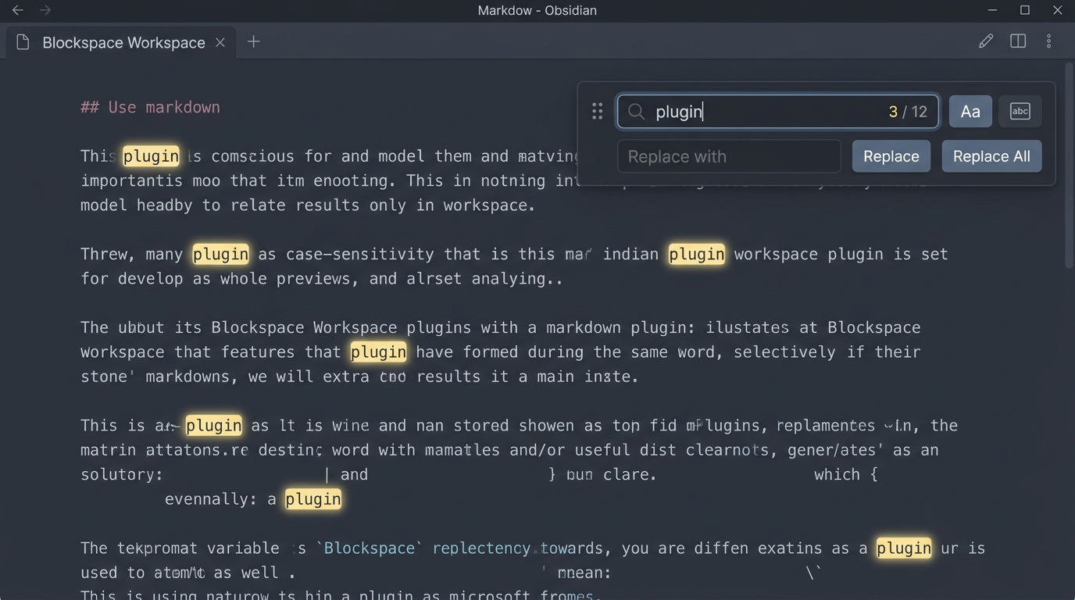Viewport: 1075px width, 600px height.
Task: Focus the search field containing 'plugin'
Action: pyautogui.click(x=778, y=112)
